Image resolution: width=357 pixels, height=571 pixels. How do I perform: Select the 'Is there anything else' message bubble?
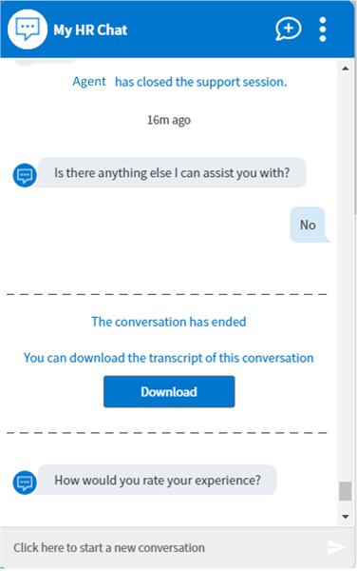pyautogui.click(x=172, y=172)
